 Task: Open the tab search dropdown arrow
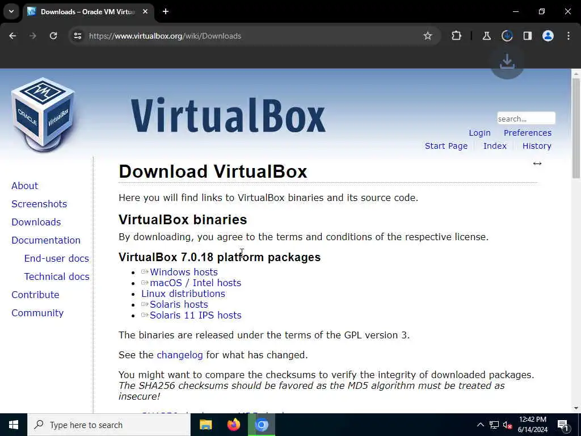(x=11, y=11)
